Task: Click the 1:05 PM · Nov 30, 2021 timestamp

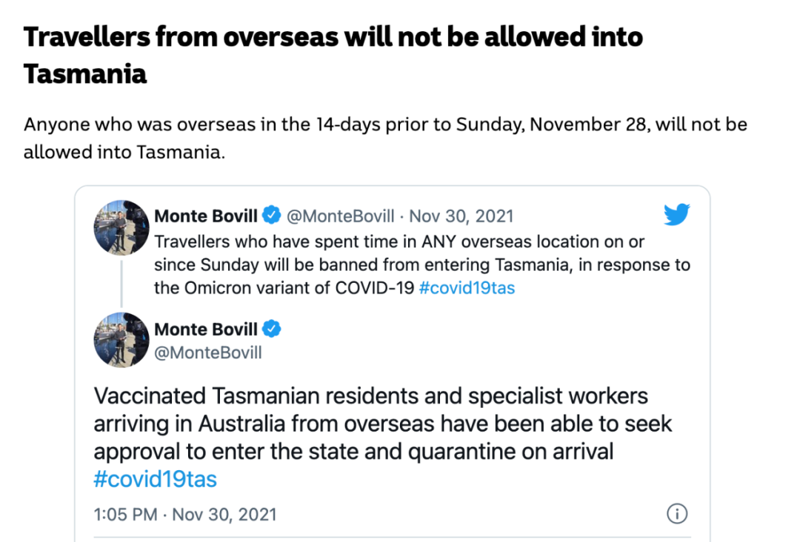Action: click(185, 515)
